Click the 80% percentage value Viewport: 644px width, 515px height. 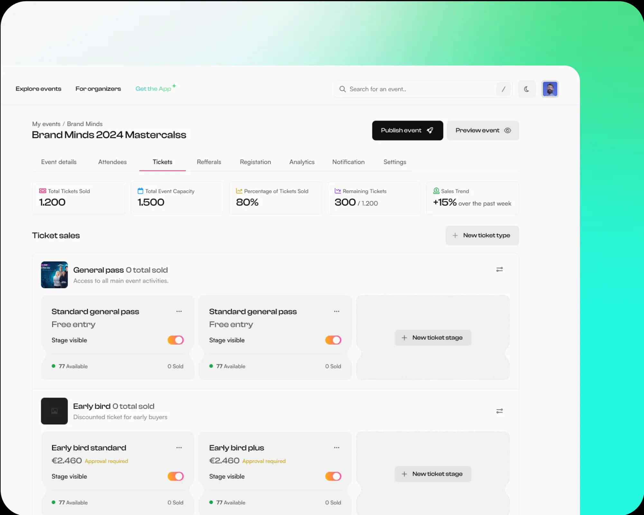[247, 202]
